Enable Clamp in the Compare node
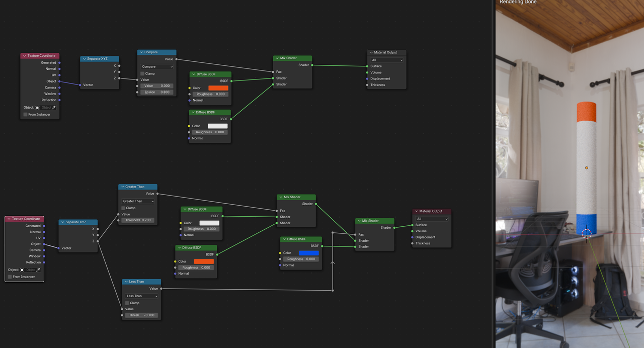This screenshot has height=348, width=644. click(142, 73)
